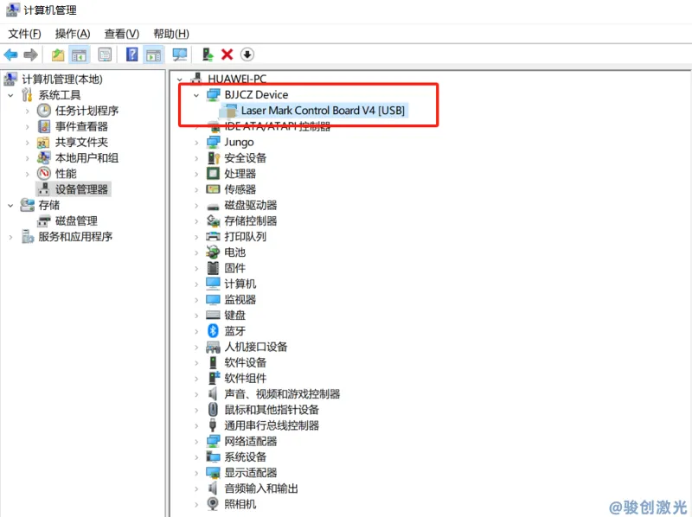
Task: Click the update driver icon with green arrow
Action: 208,54
